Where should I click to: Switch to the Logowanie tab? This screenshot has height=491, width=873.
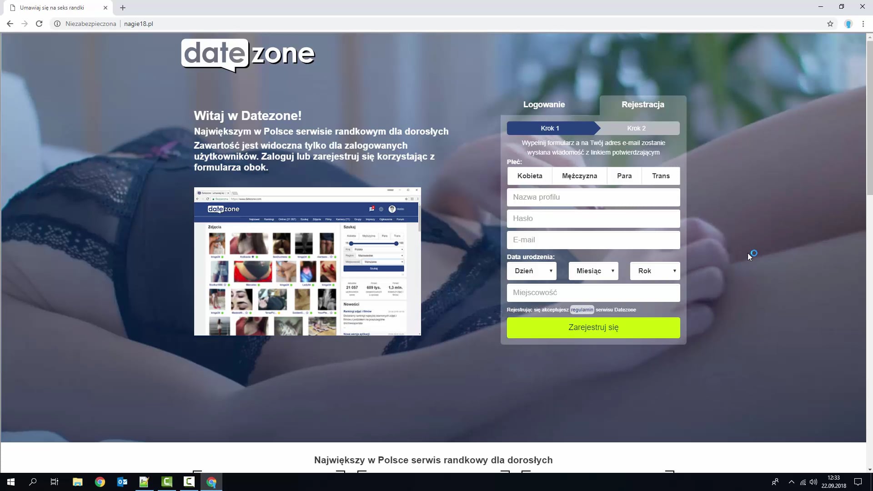[544, 104]
